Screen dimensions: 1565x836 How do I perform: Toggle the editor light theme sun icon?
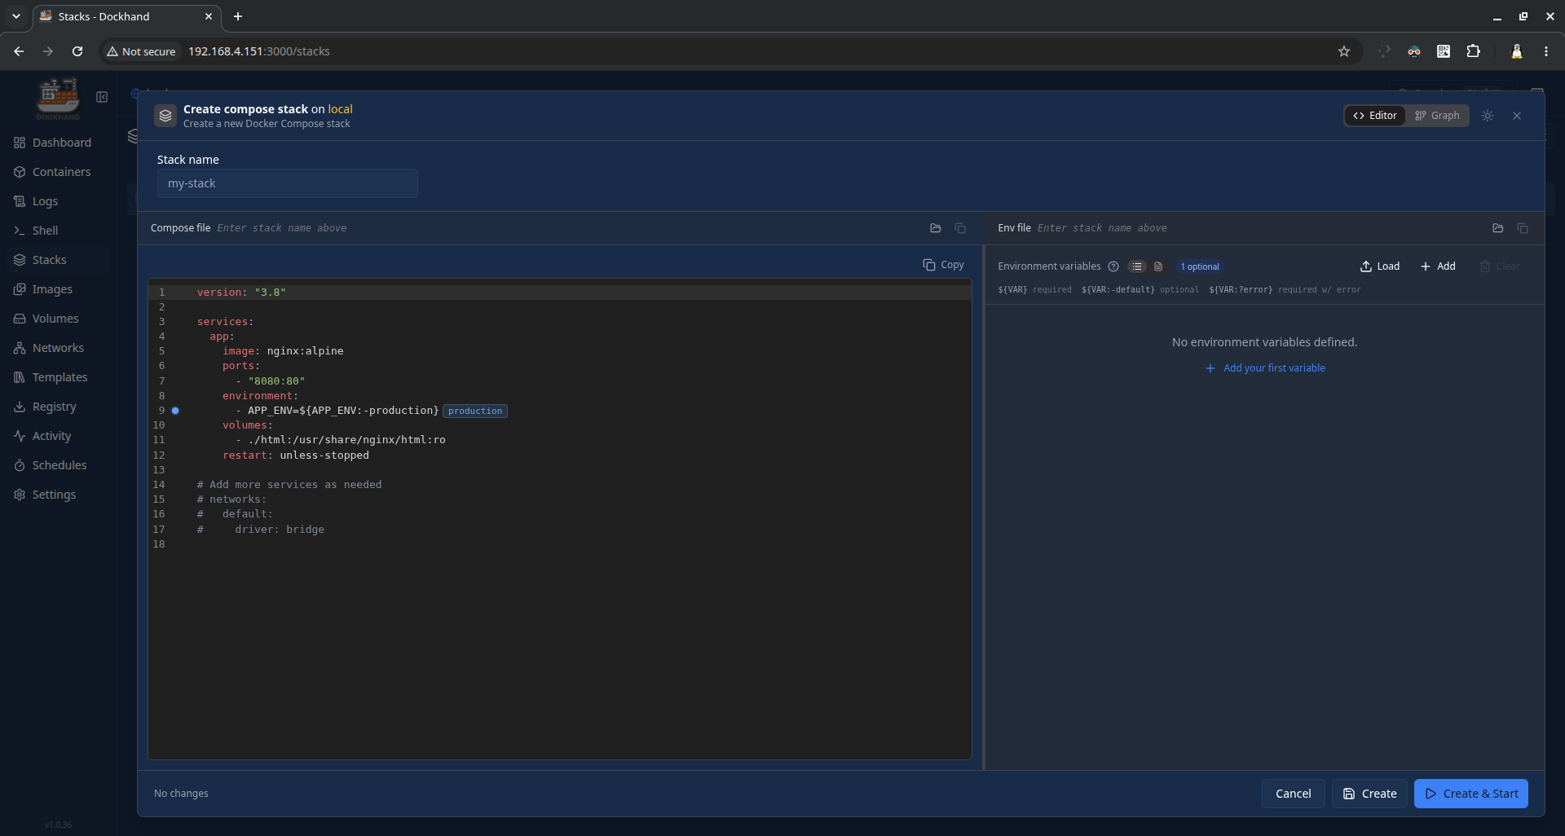pyautogui.click(x=1488, y=116)
